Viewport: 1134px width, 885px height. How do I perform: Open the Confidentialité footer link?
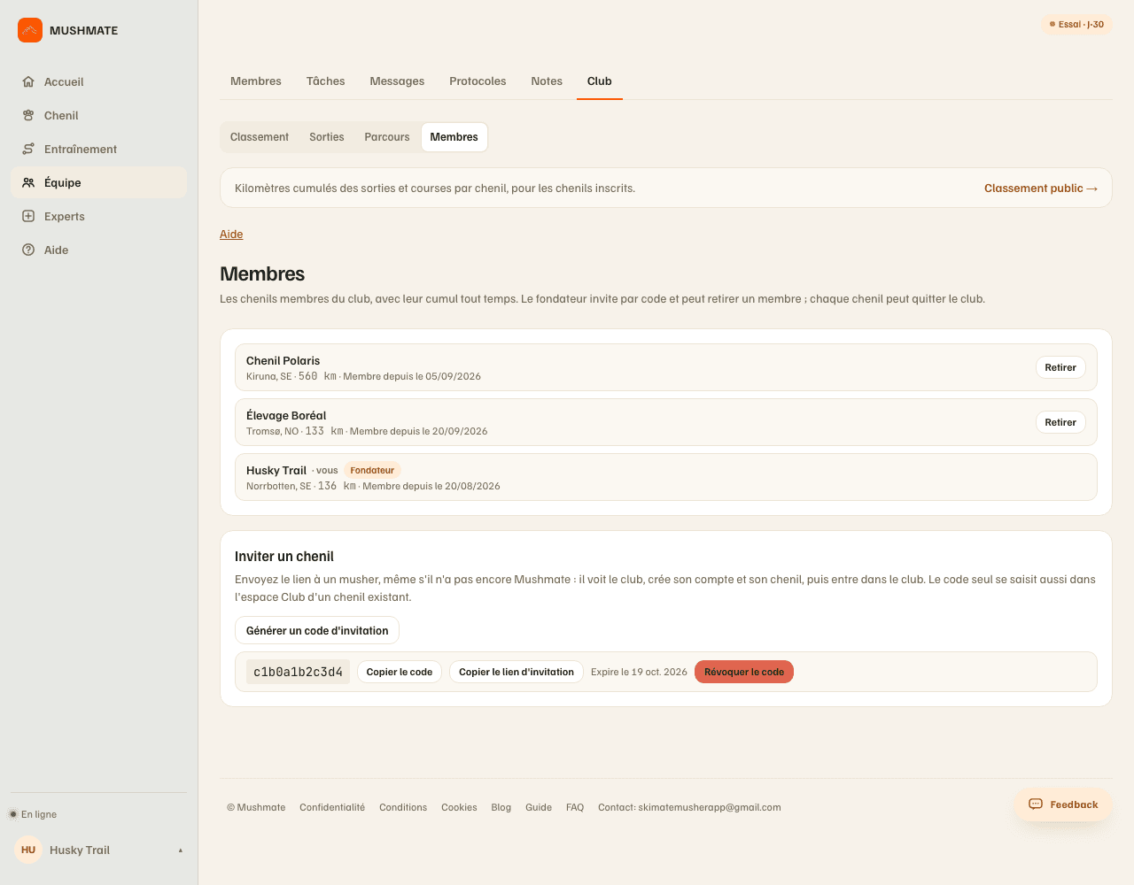332,807
